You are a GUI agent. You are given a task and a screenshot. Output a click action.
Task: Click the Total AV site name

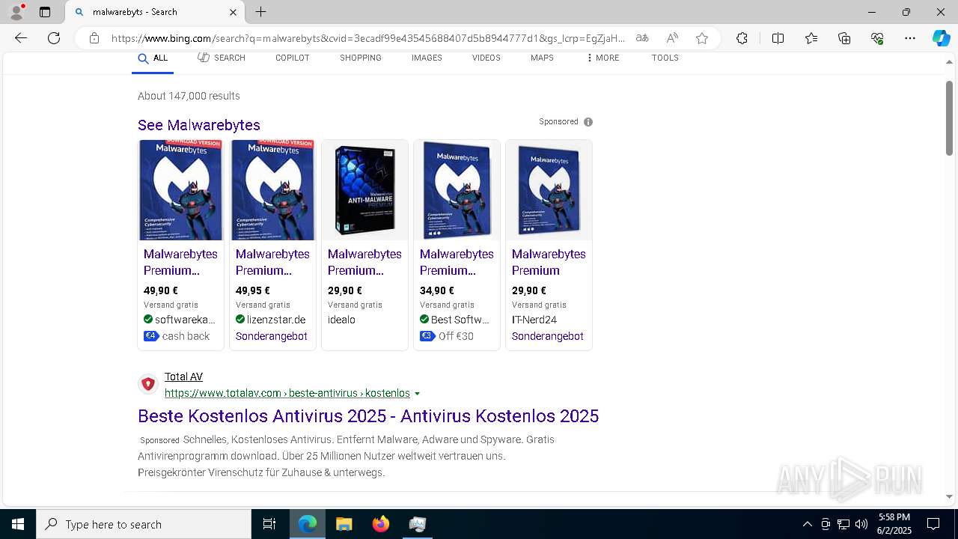coord(183,377)
